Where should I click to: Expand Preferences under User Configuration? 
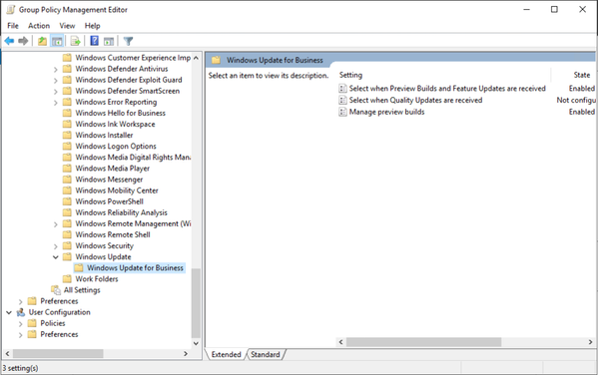point(21,334)
